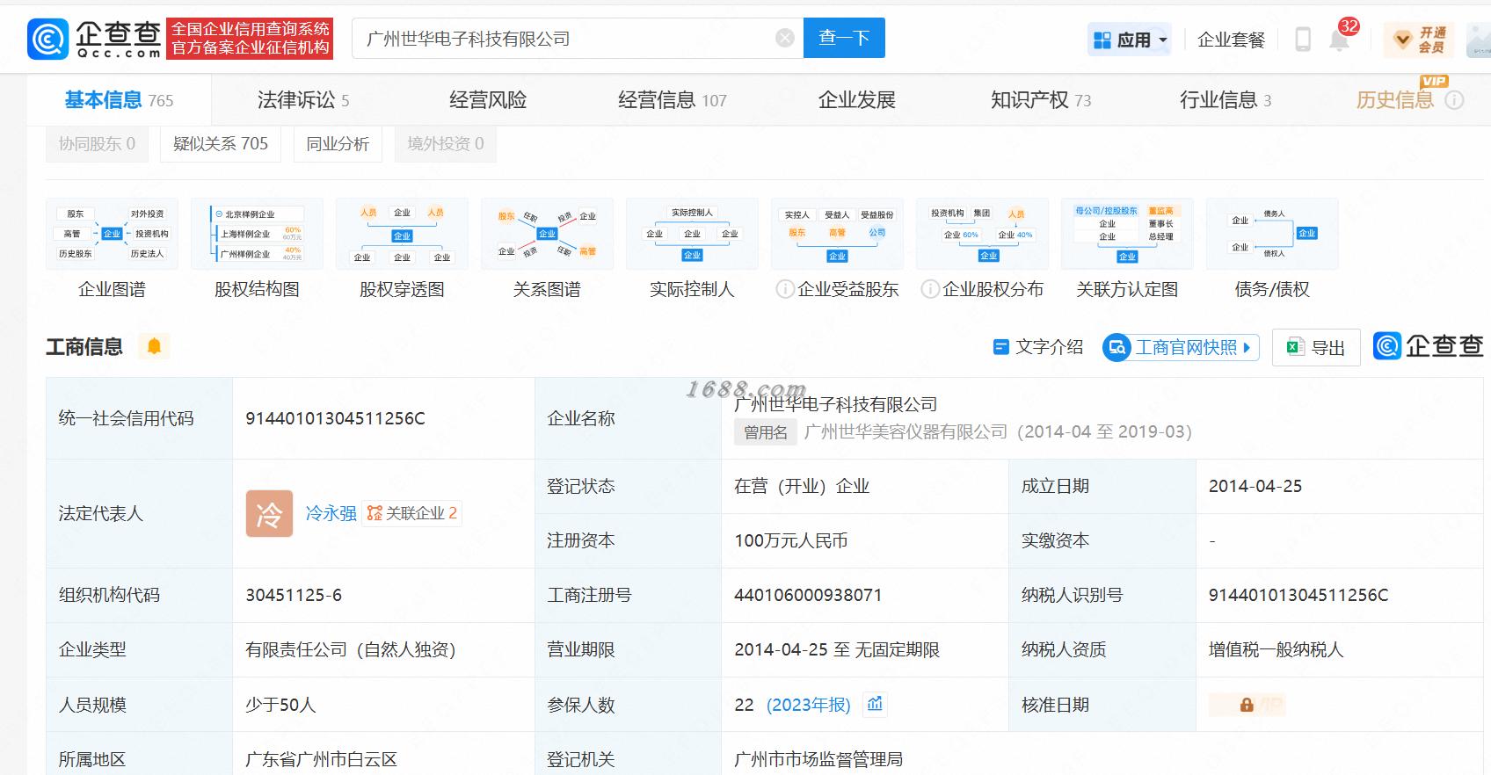Image resolution: width=1491 pixels, height=775 pixels.
Task: Click info icon before 企业受益股东 label
Action: (785, 289)
